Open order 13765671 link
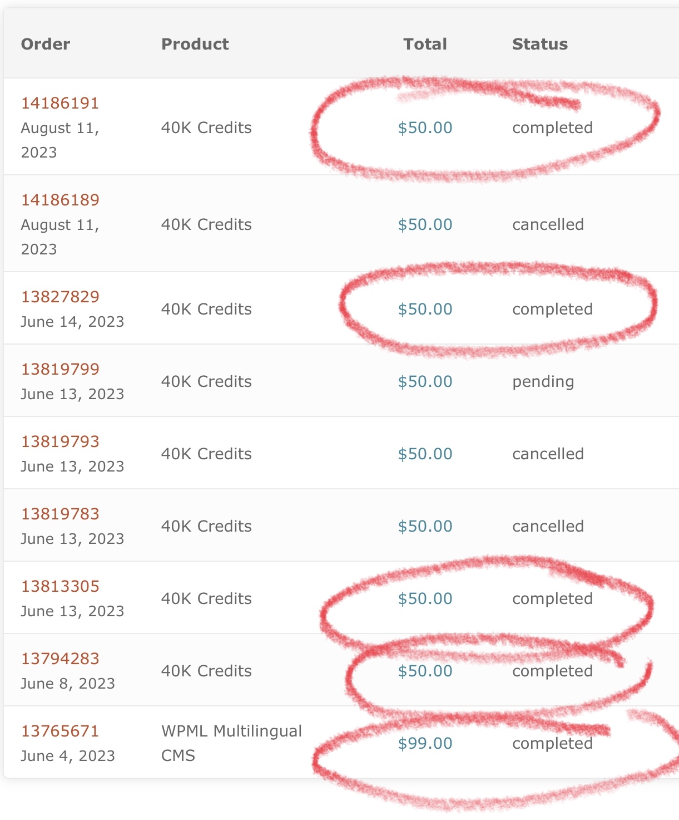This screenshot has width=679, height=820. [x=60, y=731]
